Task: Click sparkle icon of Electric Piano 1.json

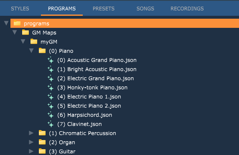Action: (x=51, y=96)
